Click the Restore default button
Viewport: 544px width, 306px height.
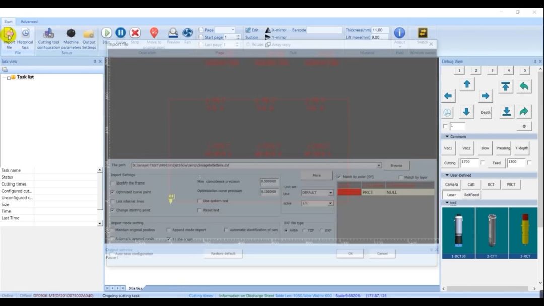point(223,254)
